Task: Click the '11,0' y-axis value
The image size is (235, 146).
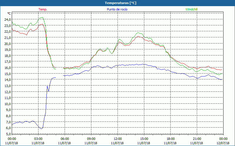Action: click(x=8, y=98)
